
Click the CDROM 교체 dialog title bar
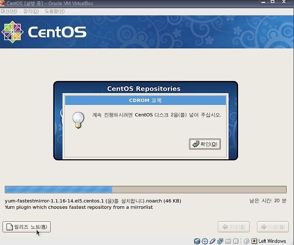(145, 100)
